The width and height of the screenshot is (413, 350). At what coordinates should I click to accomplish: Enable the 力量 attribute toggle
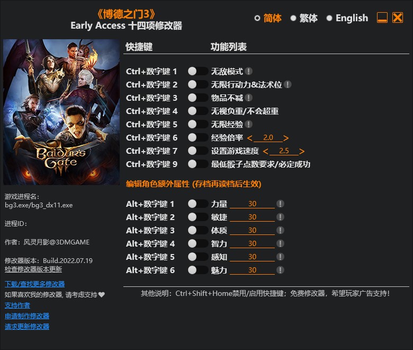[x=198, y=204]
